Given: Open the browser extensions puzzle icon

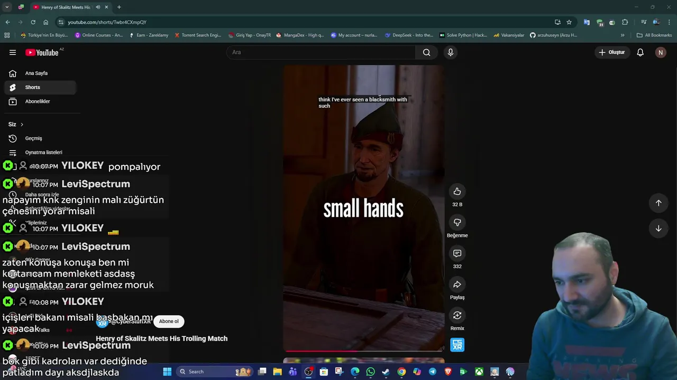Looking at the screenshot, I should [x=625, y=22].
